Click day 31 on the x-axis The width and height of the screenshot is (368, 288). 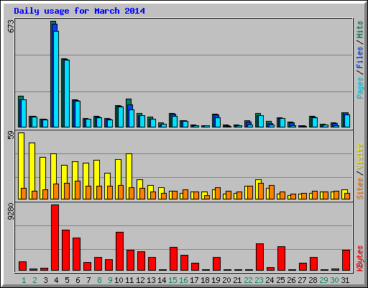[x=345, y=280]
